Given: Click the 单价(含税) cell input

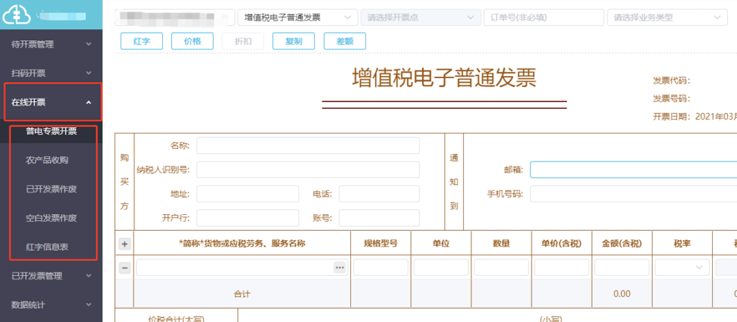Looking at the screenshot, I should click(x=562, y=268).
